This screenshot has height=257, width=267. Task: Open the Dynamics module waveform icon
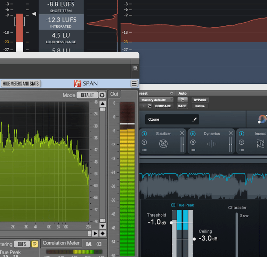pyautogui.click(x=212, y=144)
